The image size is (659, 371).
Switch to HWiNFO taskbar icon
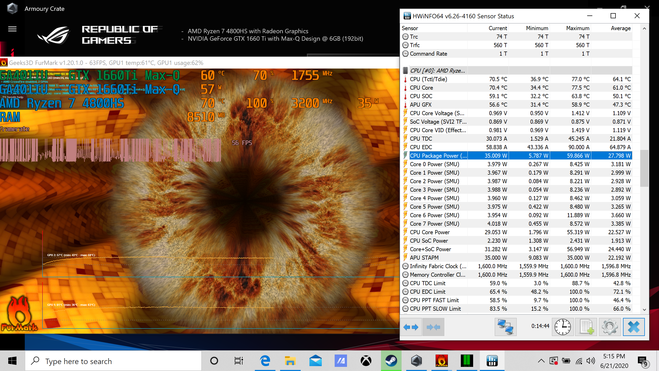(x=492, y=361)
